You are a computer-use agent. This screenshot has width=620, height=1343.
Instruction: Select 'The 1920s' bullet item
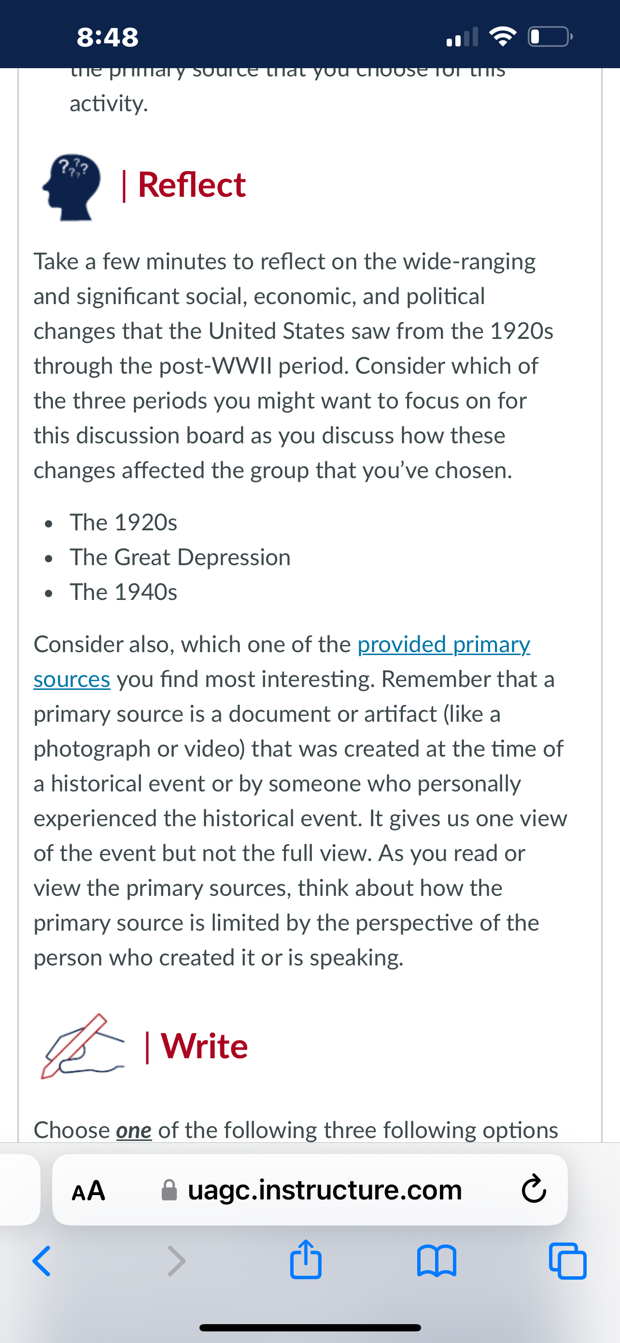pyautogui.click(x=124, y=523)
